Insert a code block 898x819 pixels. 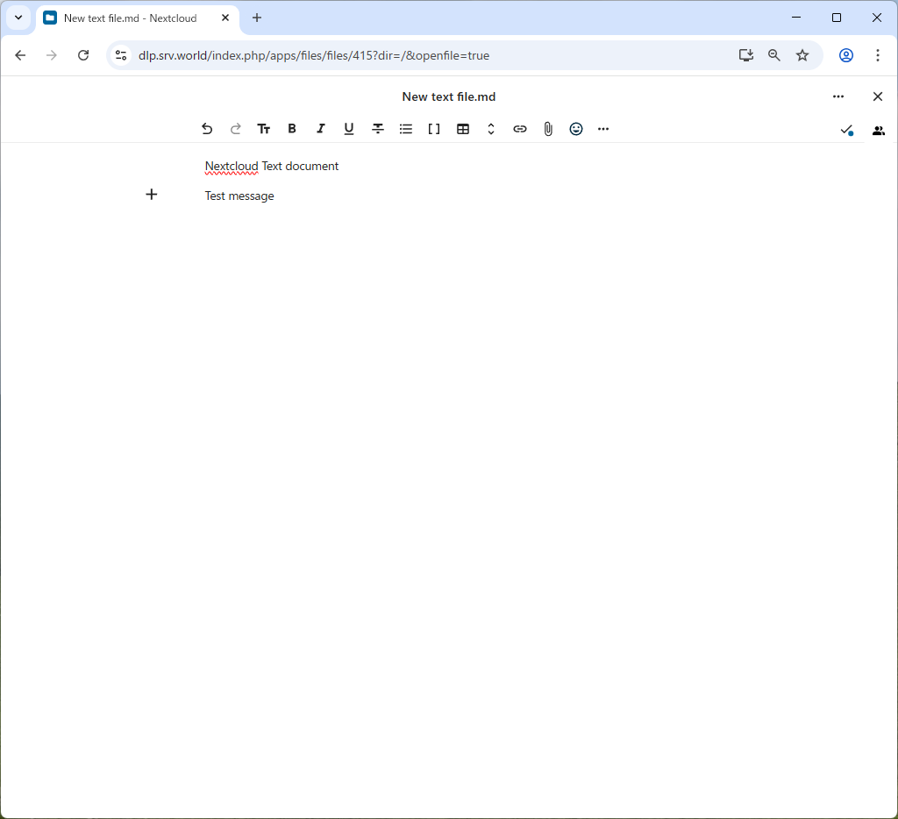click(x=433, y=129)
